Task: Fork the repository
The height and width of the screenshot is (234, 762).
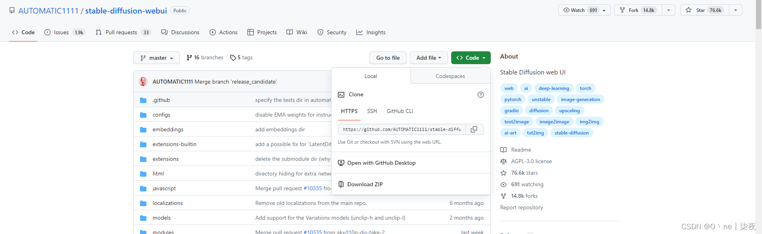Action: (x=638, y=10)
